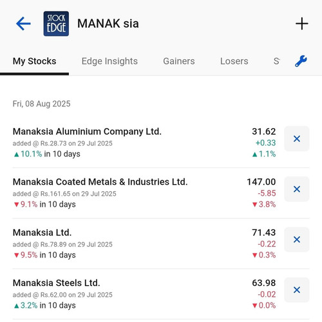Open the Manaksia Ltd. stock page
Screen dimensions: 322x322
click(x=42, y=232)
